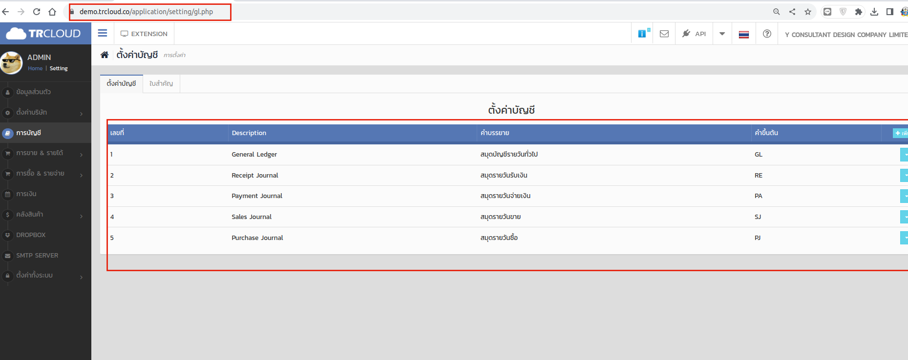908x360 pixels.
Task: Click the RE prefix value
Action: point(759,175)
